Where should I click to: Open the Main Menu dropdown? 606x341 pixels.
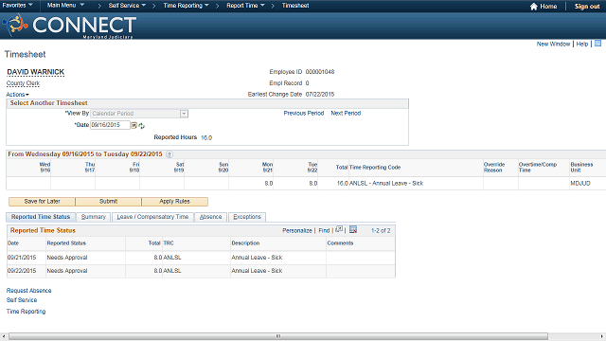click(65, 6)
